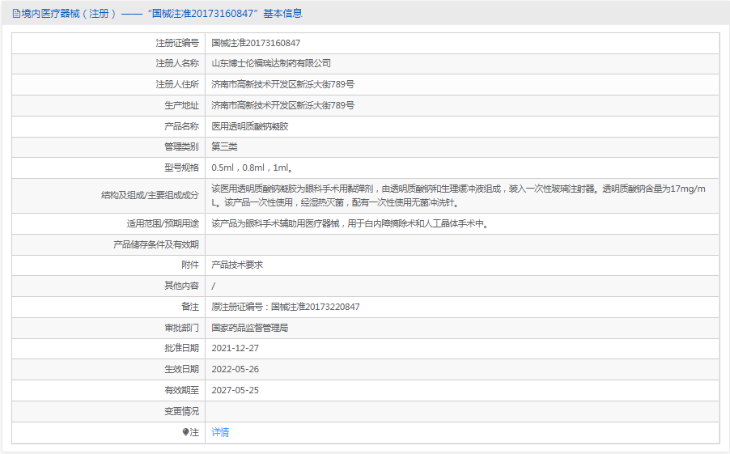Select the specification 0.5ml，0.8ml，1ml
The image size is (730, 454).
(x=252, y=168)
